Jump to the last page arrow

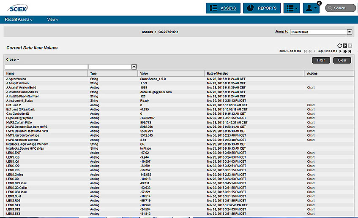point(350,51)
